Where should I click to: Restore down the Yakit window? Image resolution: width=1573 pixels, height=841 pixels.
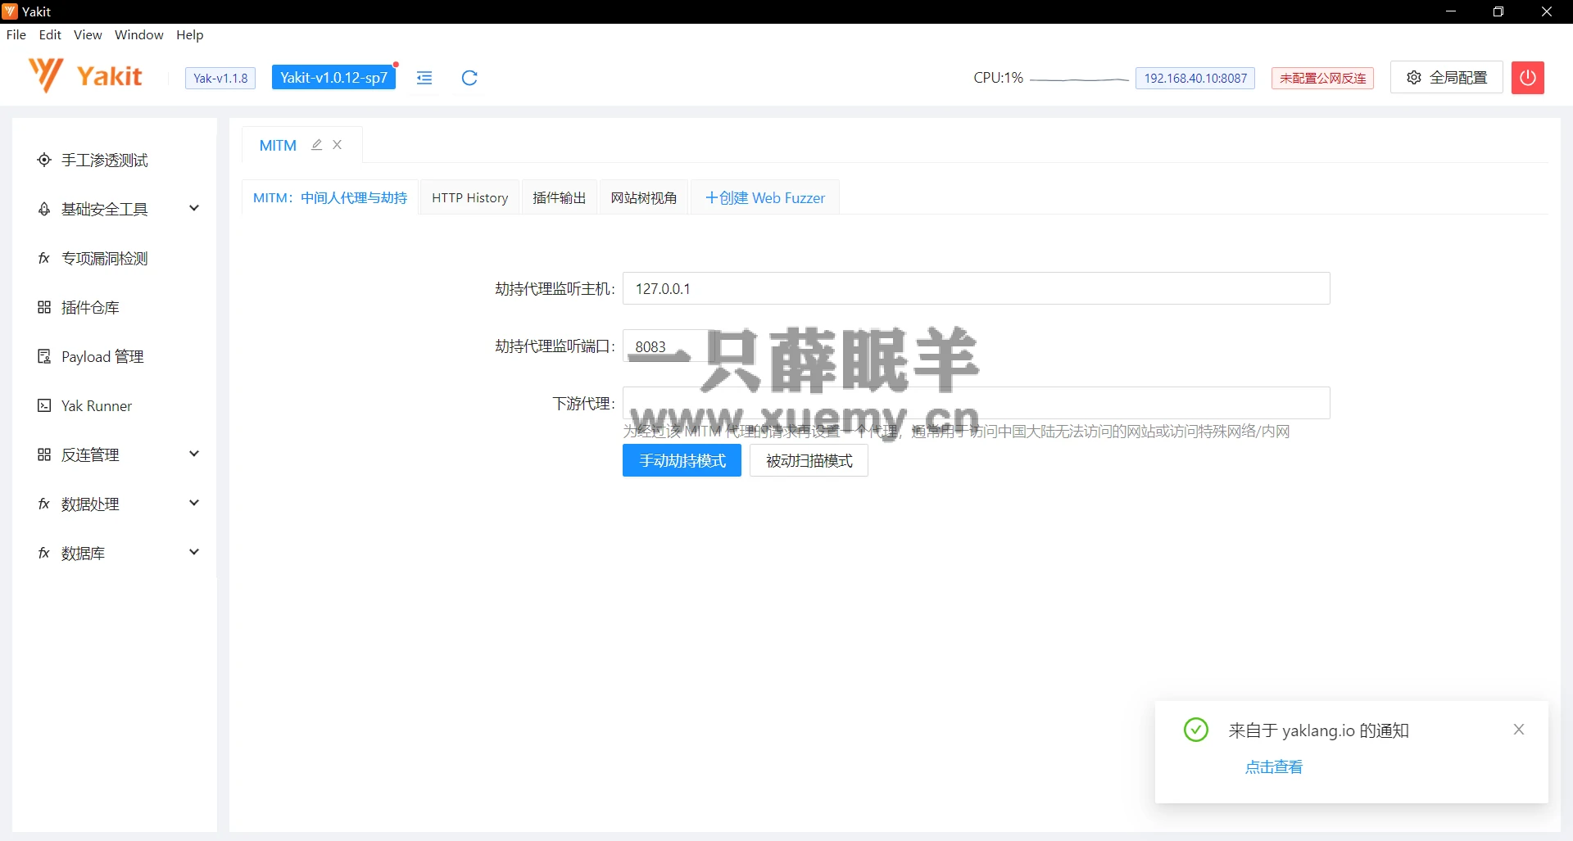tap(1498, 11)
